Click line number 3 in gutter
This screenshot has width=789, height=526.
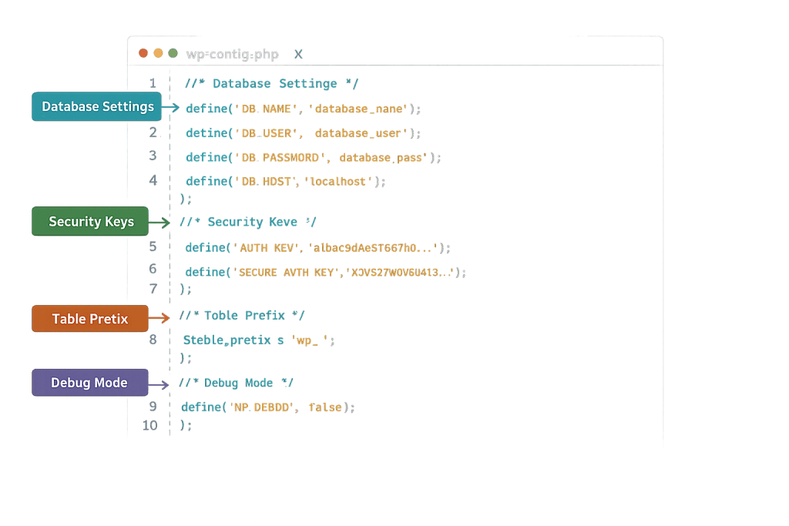click(x=153, y=156)
